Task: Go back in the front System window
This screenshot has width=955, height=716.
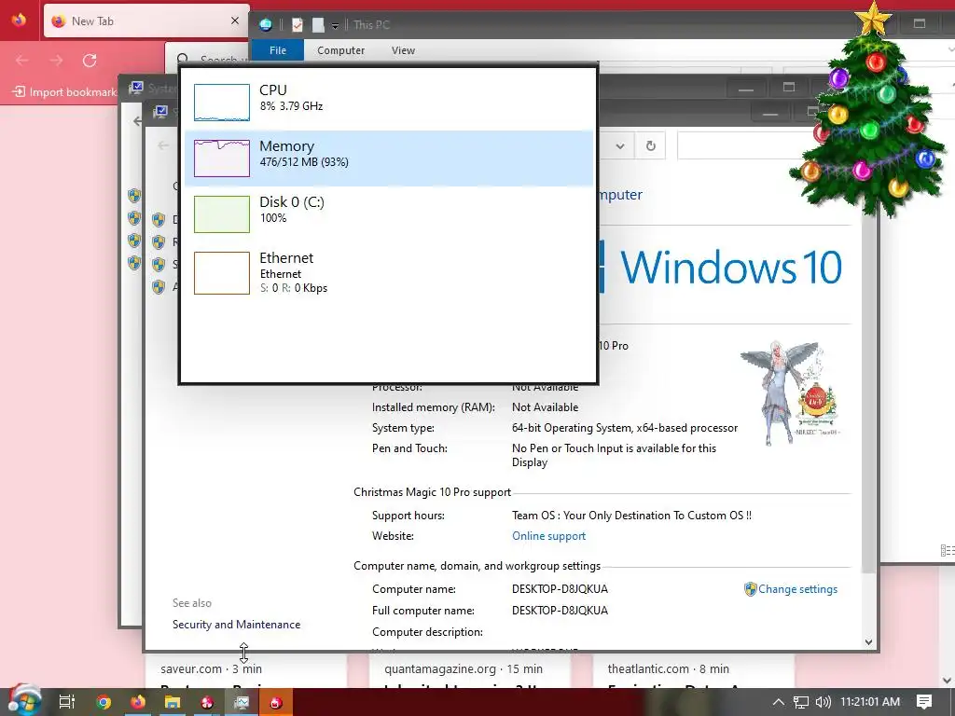Action: point(163,145)
